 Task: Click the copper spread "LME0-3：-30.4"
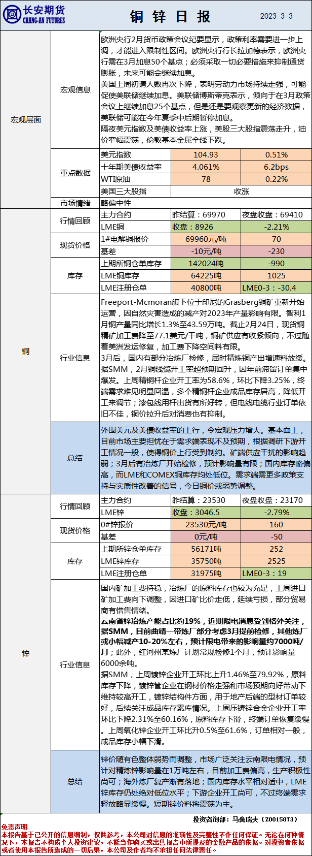click(x=276, y=288)
